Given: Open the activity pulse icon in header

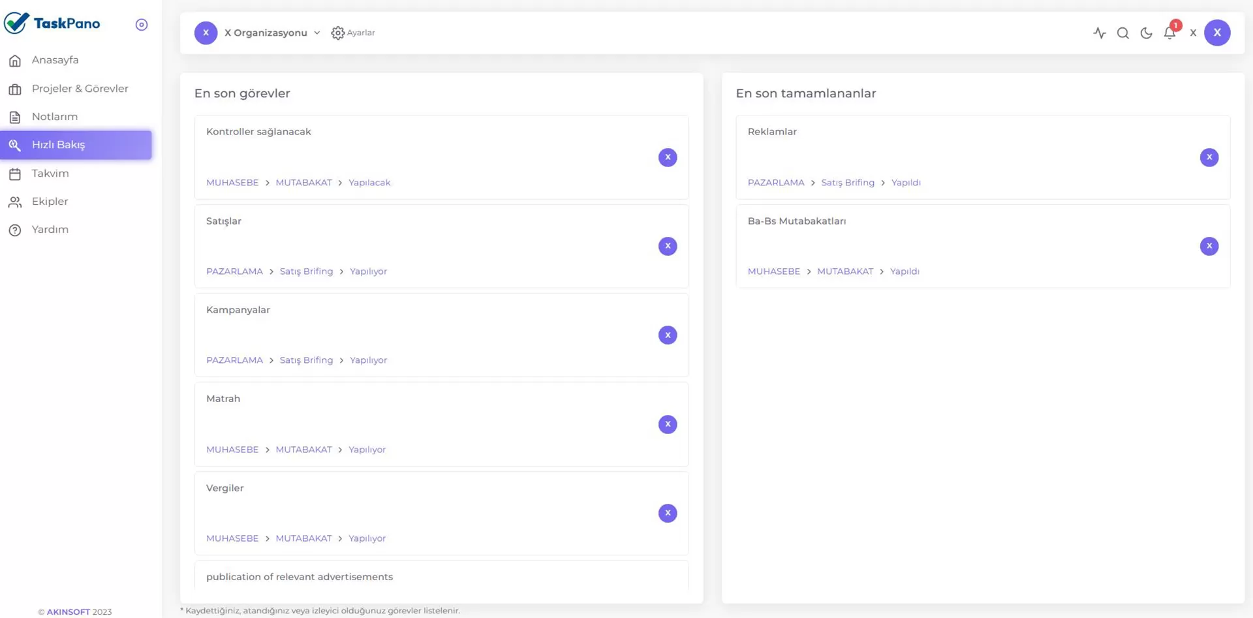Looking at the screenshot, I should point(1100,33).
